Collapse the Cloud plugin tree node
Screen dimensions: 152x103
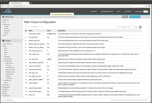(x=2, y=46)
